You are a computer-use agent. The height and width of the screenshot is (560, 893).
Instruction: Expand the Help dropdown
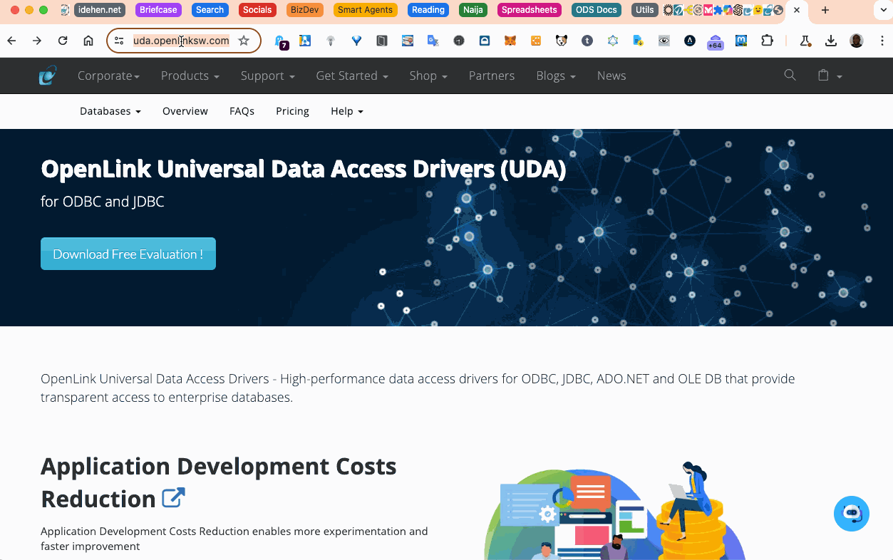coord(347,111)
